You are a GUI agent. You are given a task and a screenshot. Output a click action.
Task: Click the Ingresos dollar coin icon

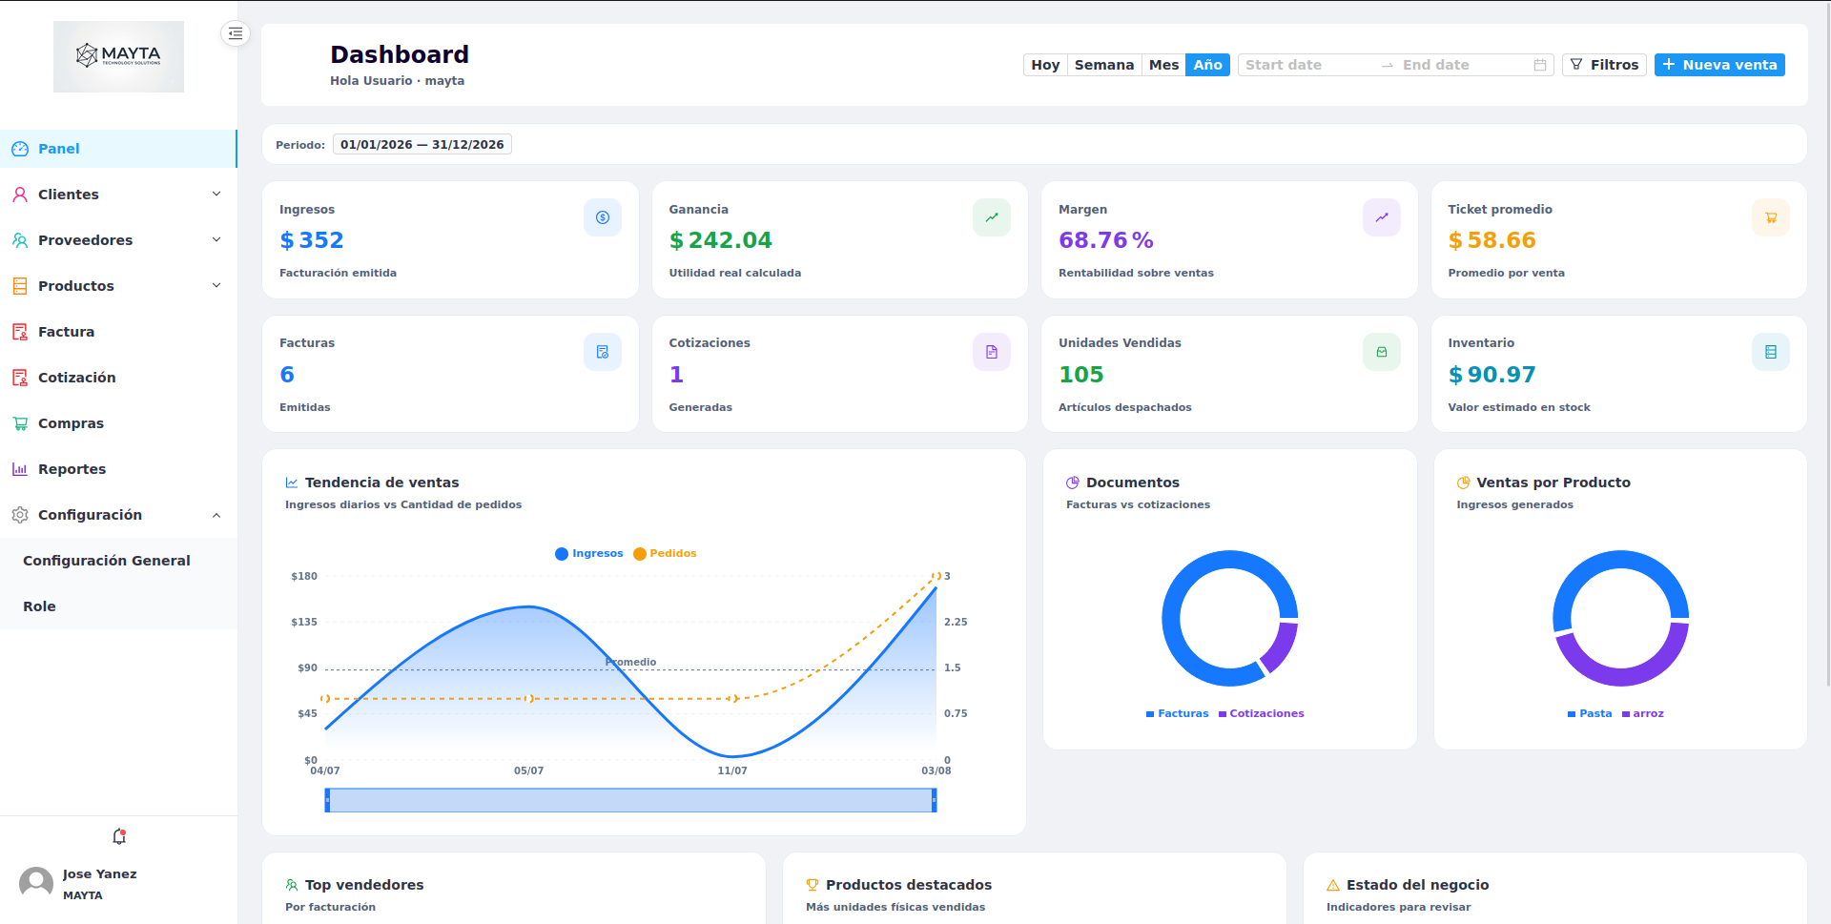(x=603, y=217)
